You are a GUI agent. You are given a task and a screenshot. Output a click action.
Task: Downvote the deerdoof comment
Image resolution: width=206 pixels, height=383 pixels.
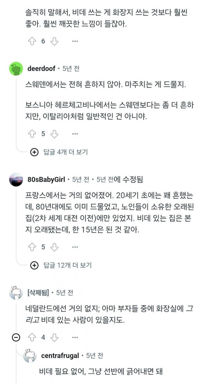click(54, 134)
